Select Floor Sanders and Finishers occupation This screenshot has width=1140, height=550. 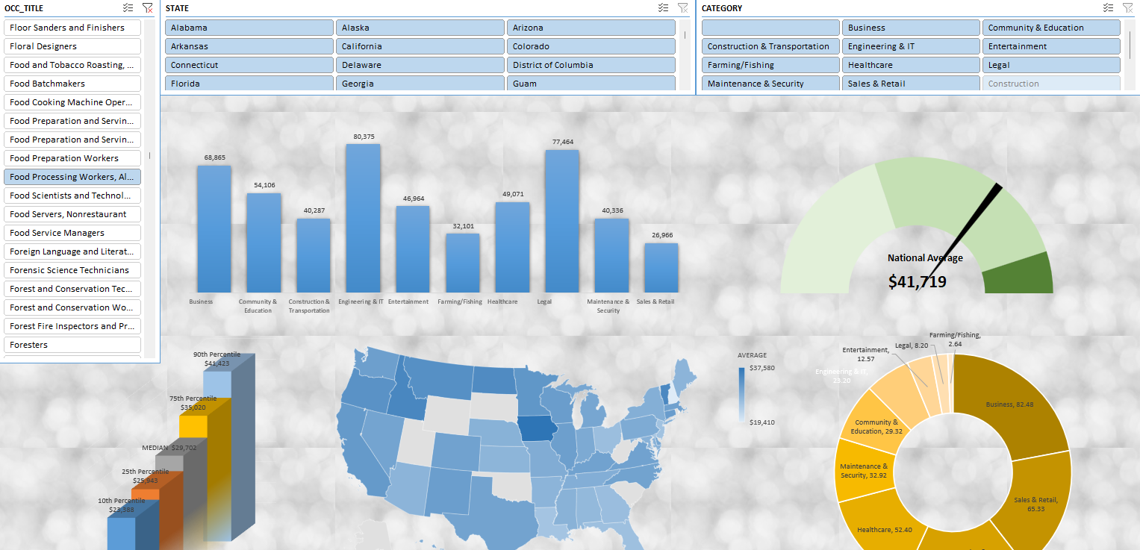(72, 28)
